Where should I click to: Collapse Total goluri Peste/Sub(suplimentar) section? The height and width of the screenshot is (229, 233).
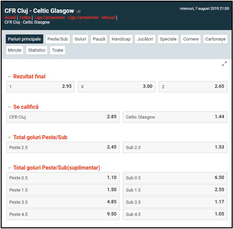[x=9, y=168]
